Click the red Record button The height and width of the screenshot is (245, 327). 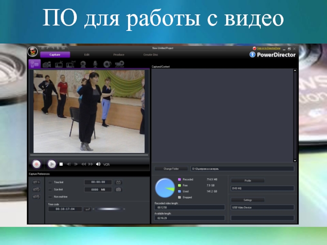(36, 164)
